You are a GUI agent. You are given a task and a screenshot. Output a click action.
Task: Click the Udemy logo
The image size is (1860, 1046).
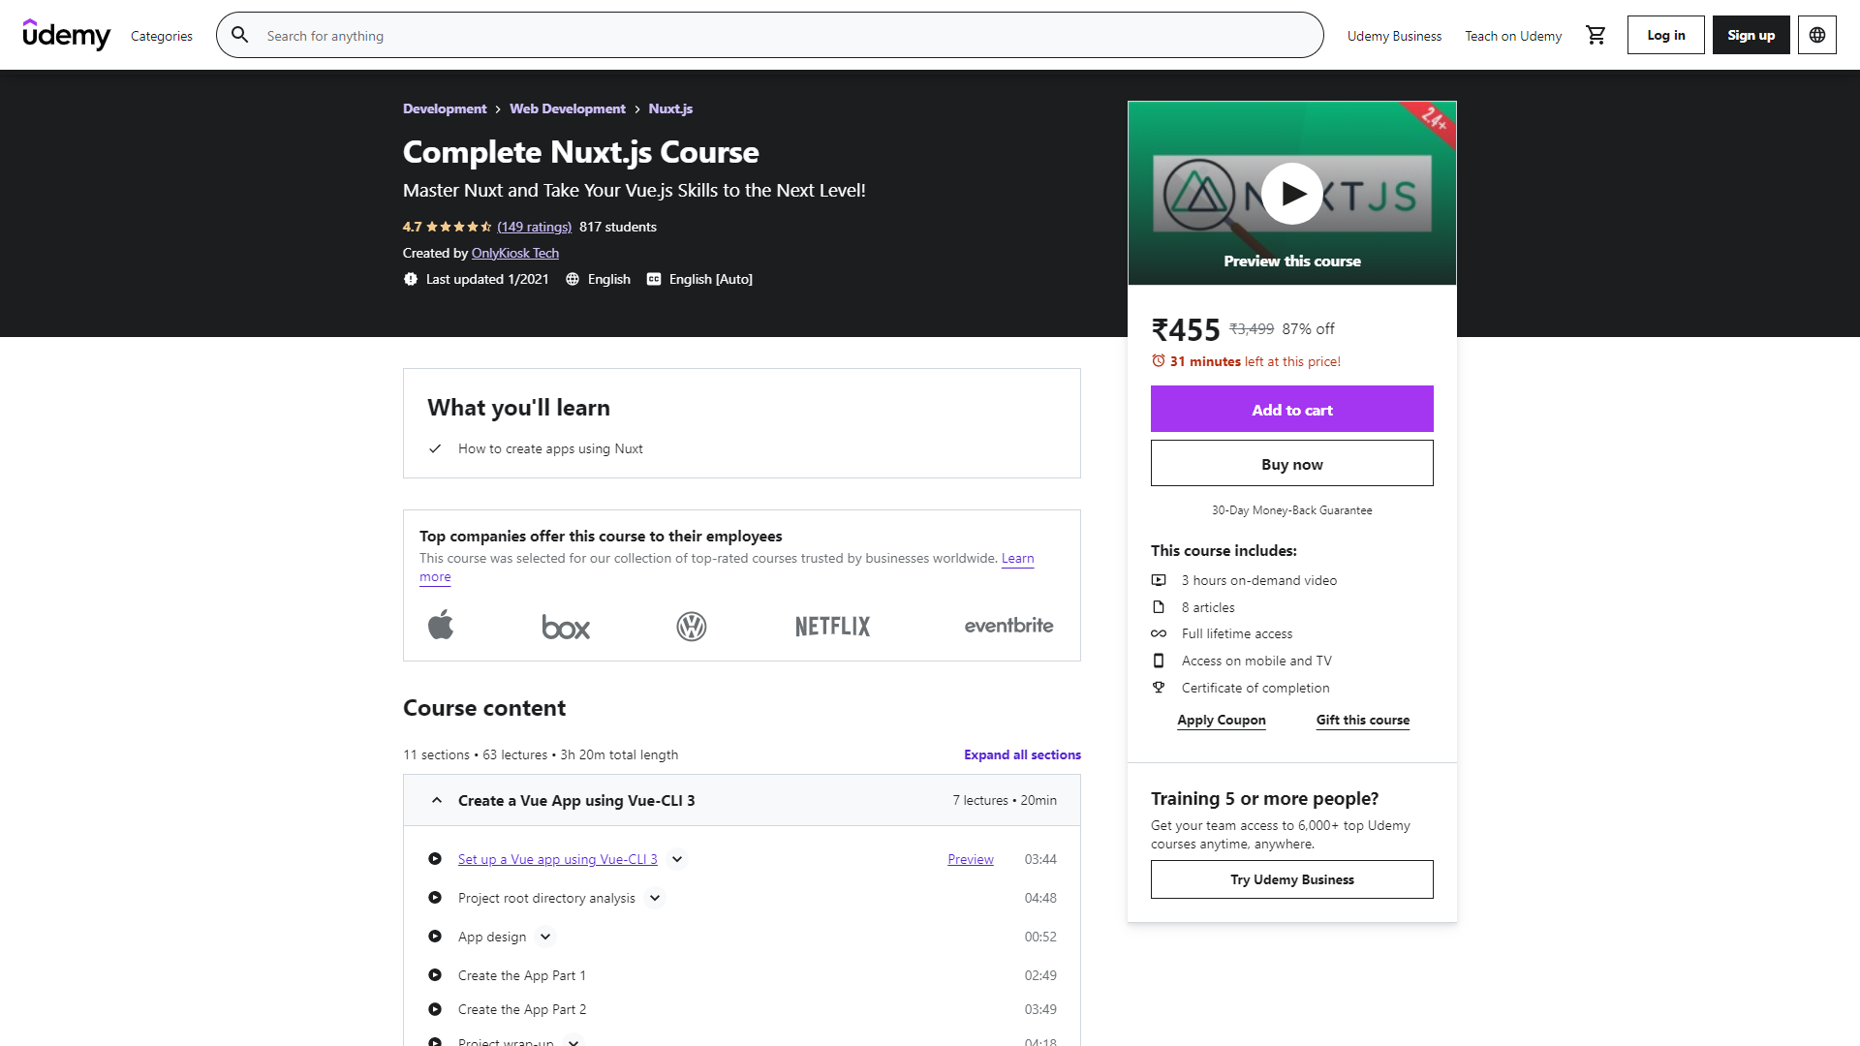point(67,35)
